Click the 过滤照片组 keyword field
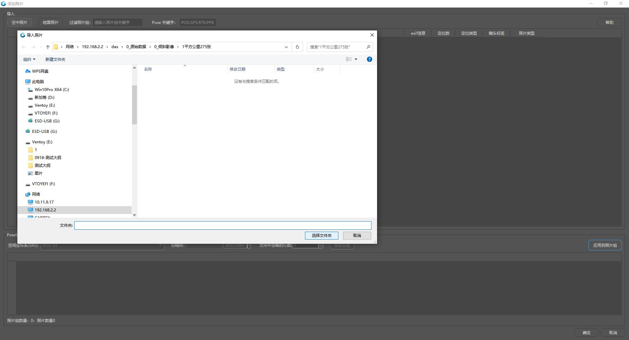 pyautogui.click(x=118, y=22)
